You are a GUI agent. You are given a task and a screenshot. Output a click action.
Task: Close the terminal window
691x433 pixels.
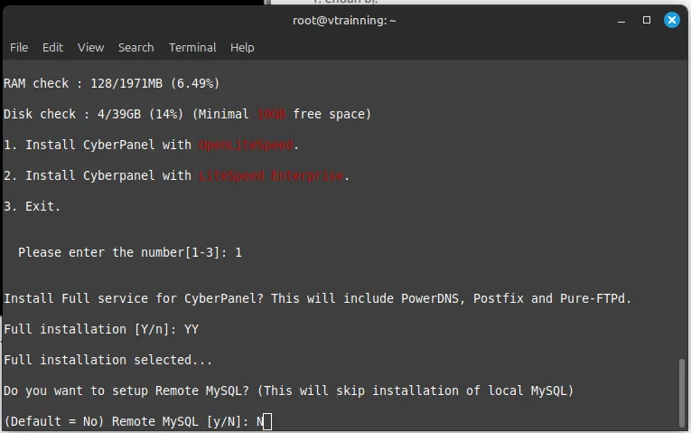671,19
